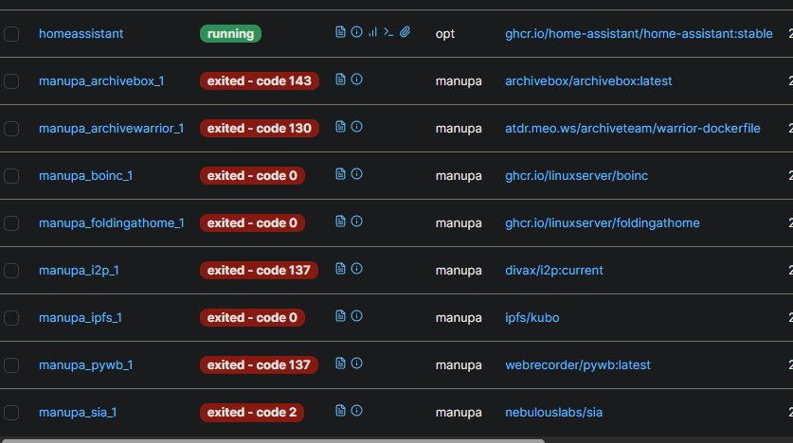This screenshot has height=443, width=793.
Task: Inspect icon for manupa_i2p_1
Action: pyautogui.click(x=356, y=269)
